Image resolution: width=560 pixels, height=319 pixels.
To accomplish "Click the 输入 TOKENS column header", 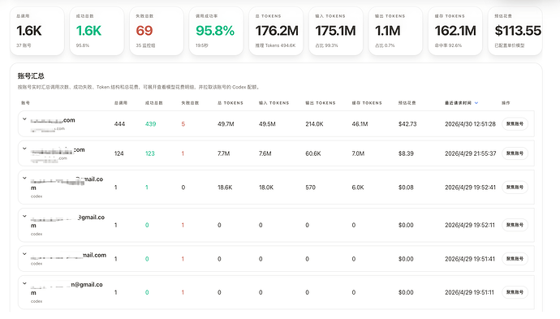I will 274,103.
